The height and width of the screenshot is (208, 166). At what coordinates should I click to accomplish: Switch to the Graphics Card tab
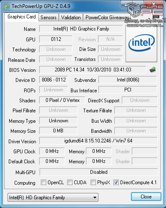coord(22,17)
